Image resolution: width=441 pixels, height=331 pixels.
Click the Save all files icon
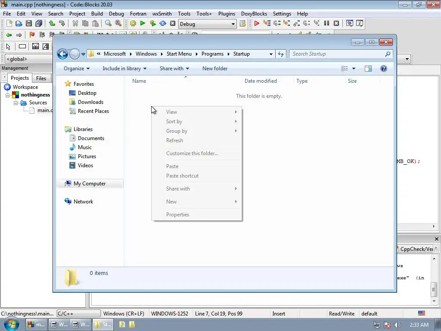point(38,23)
